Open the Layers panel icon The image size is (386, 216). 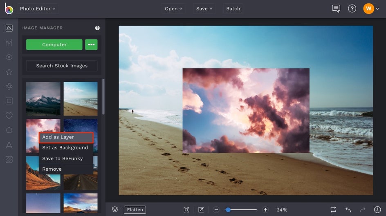pyautogui.click(x=115, y=209)
